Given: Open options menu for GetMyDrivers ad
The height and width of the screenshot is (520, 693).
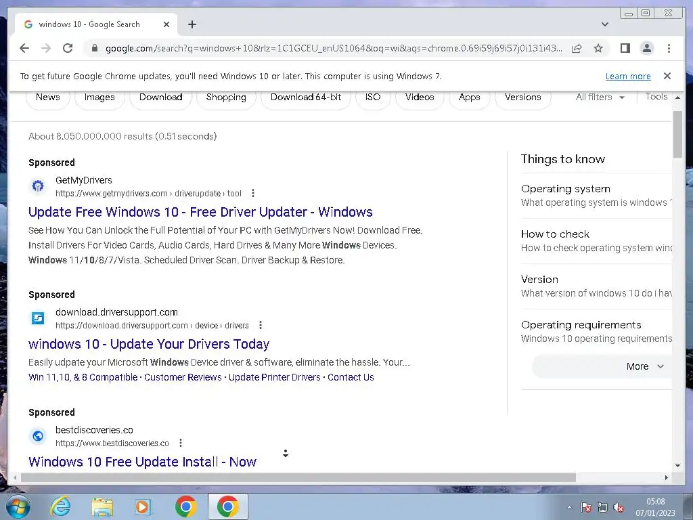Looking at the screenshot, I should (x=253, y=193).
